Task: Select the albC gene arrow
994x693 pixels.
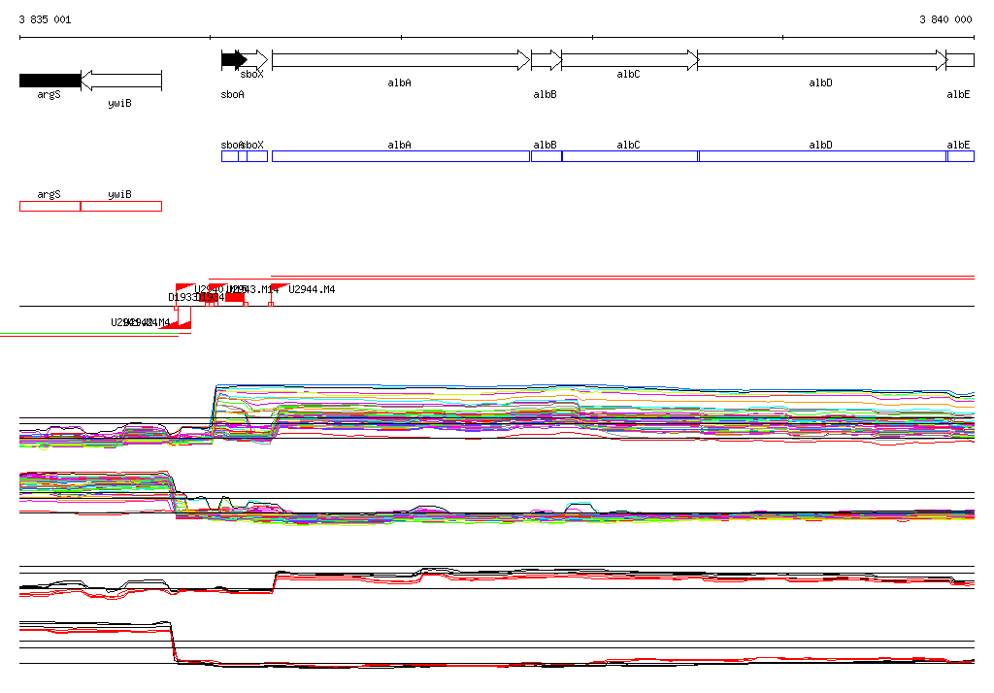Action: click(630, 60)
